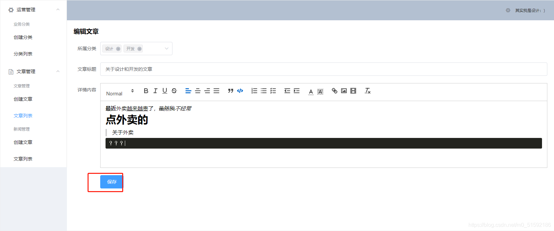554x231 pixels.
Task: Increase indent icon
Action: pos(297,91)
